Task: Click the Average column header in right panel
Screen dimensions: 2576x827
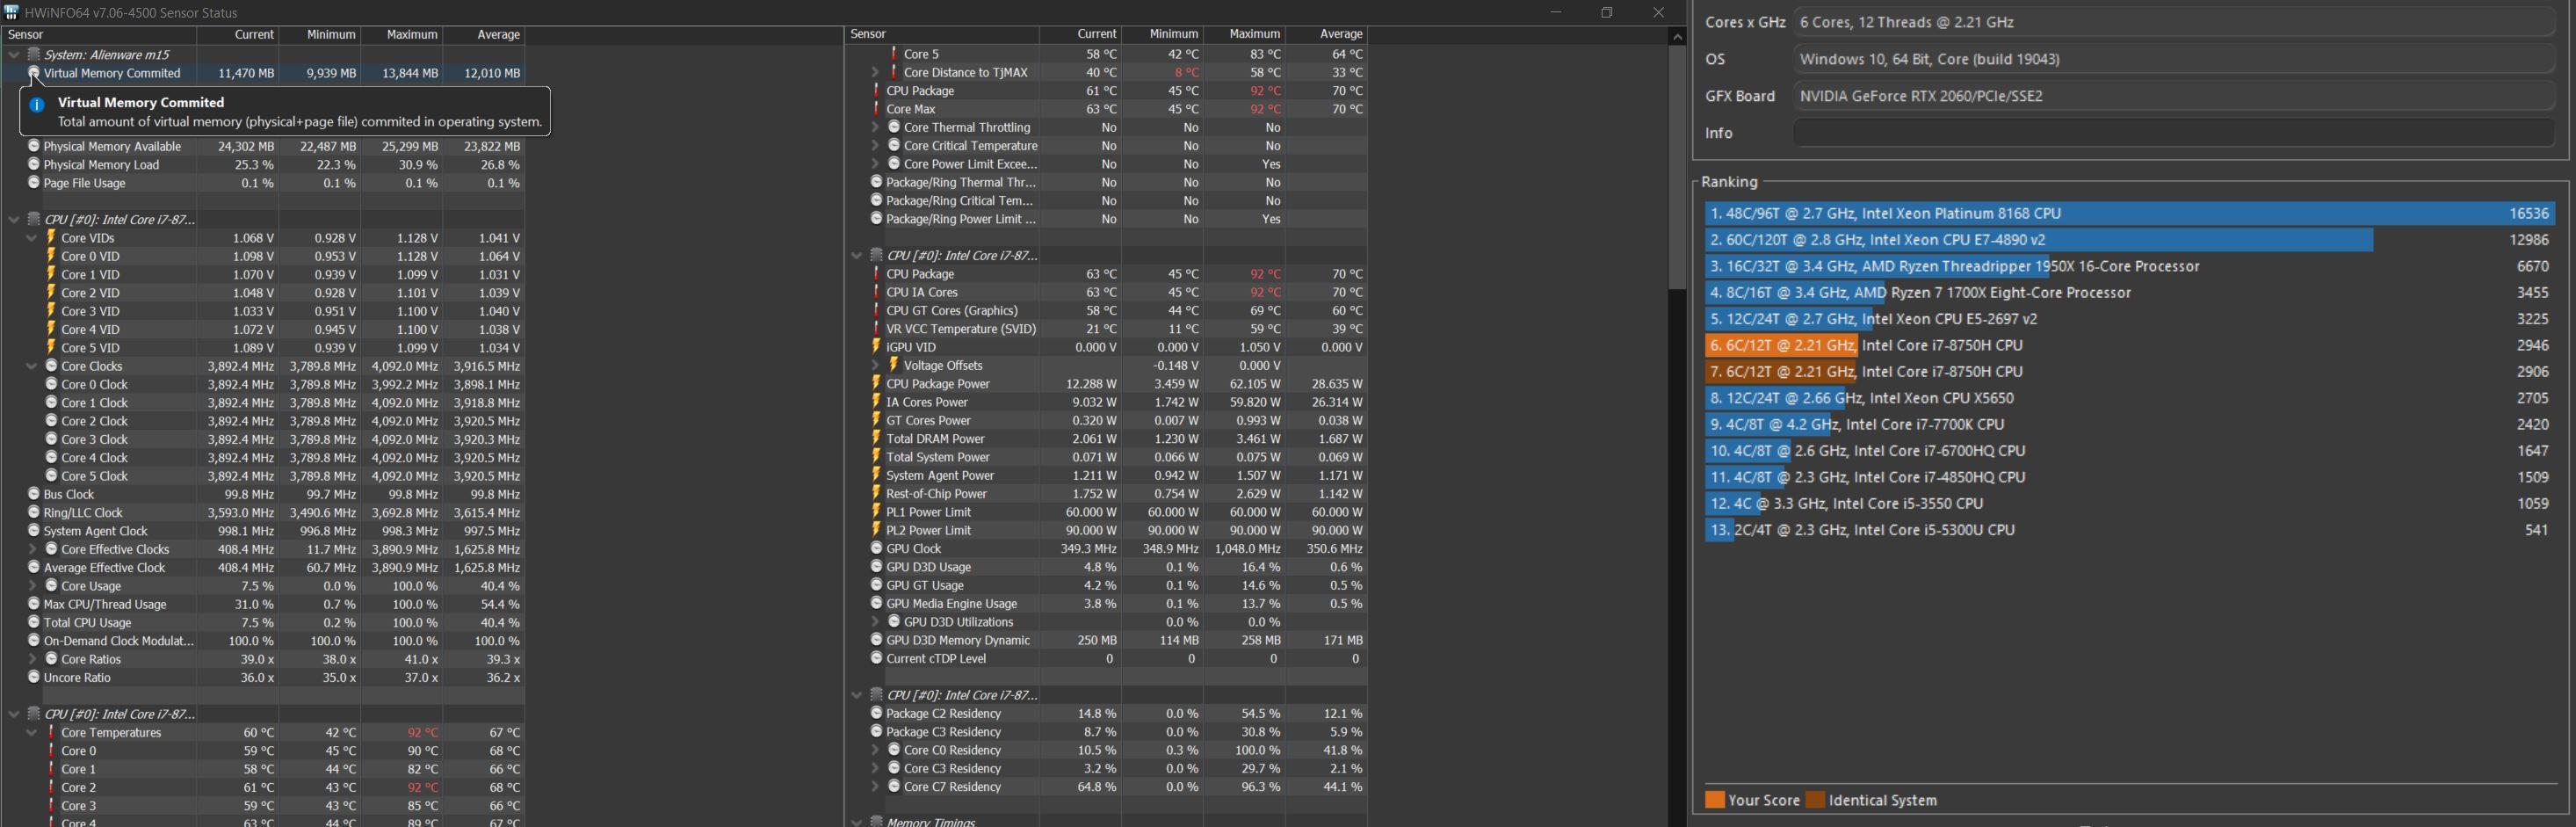Action: coord(1340,34)
